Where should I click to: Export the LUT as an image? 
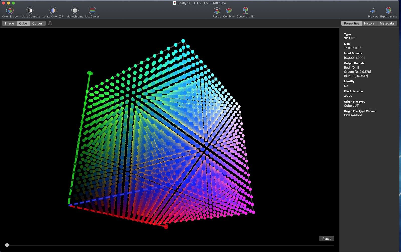tap(388, 11)
